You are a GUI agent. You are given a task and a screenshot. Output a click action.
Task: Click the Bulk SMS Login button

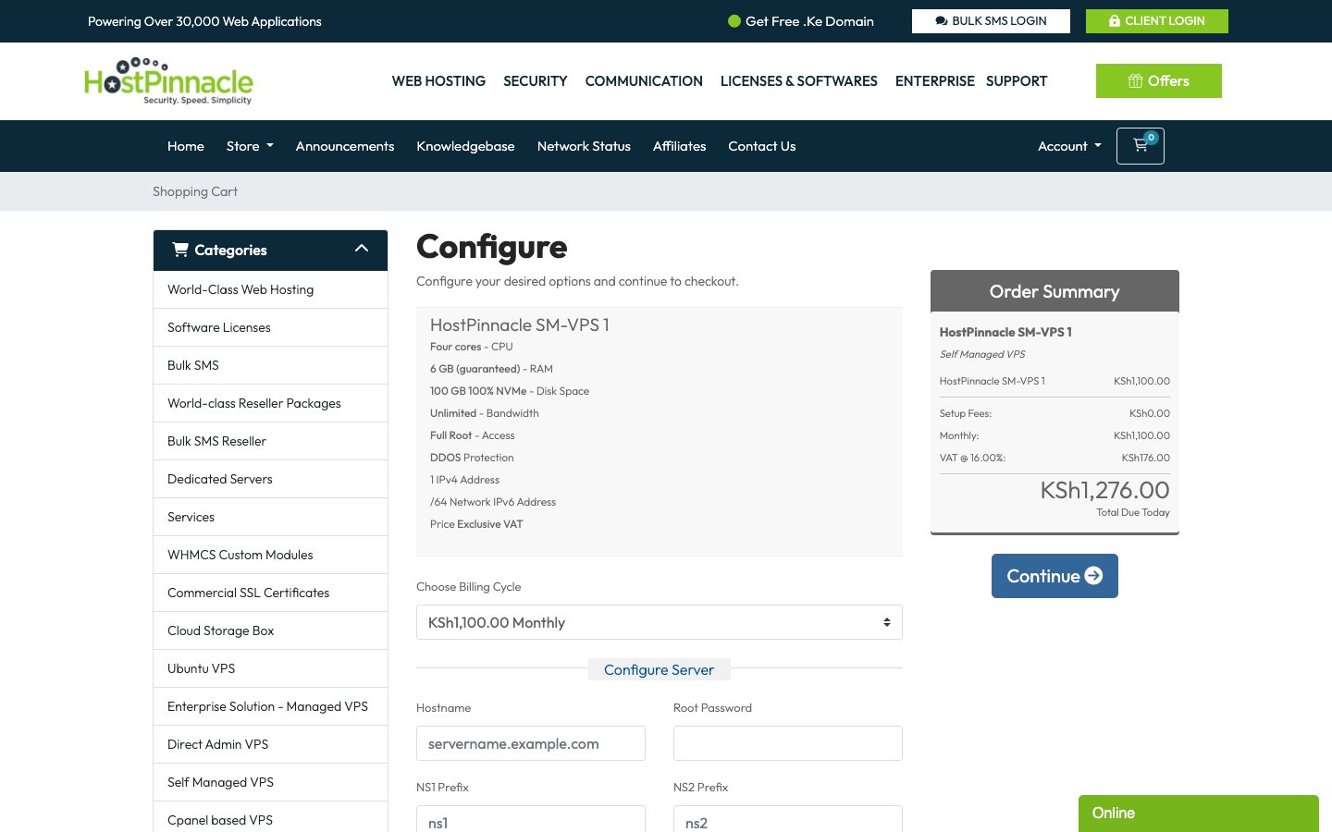coord(991,21)
